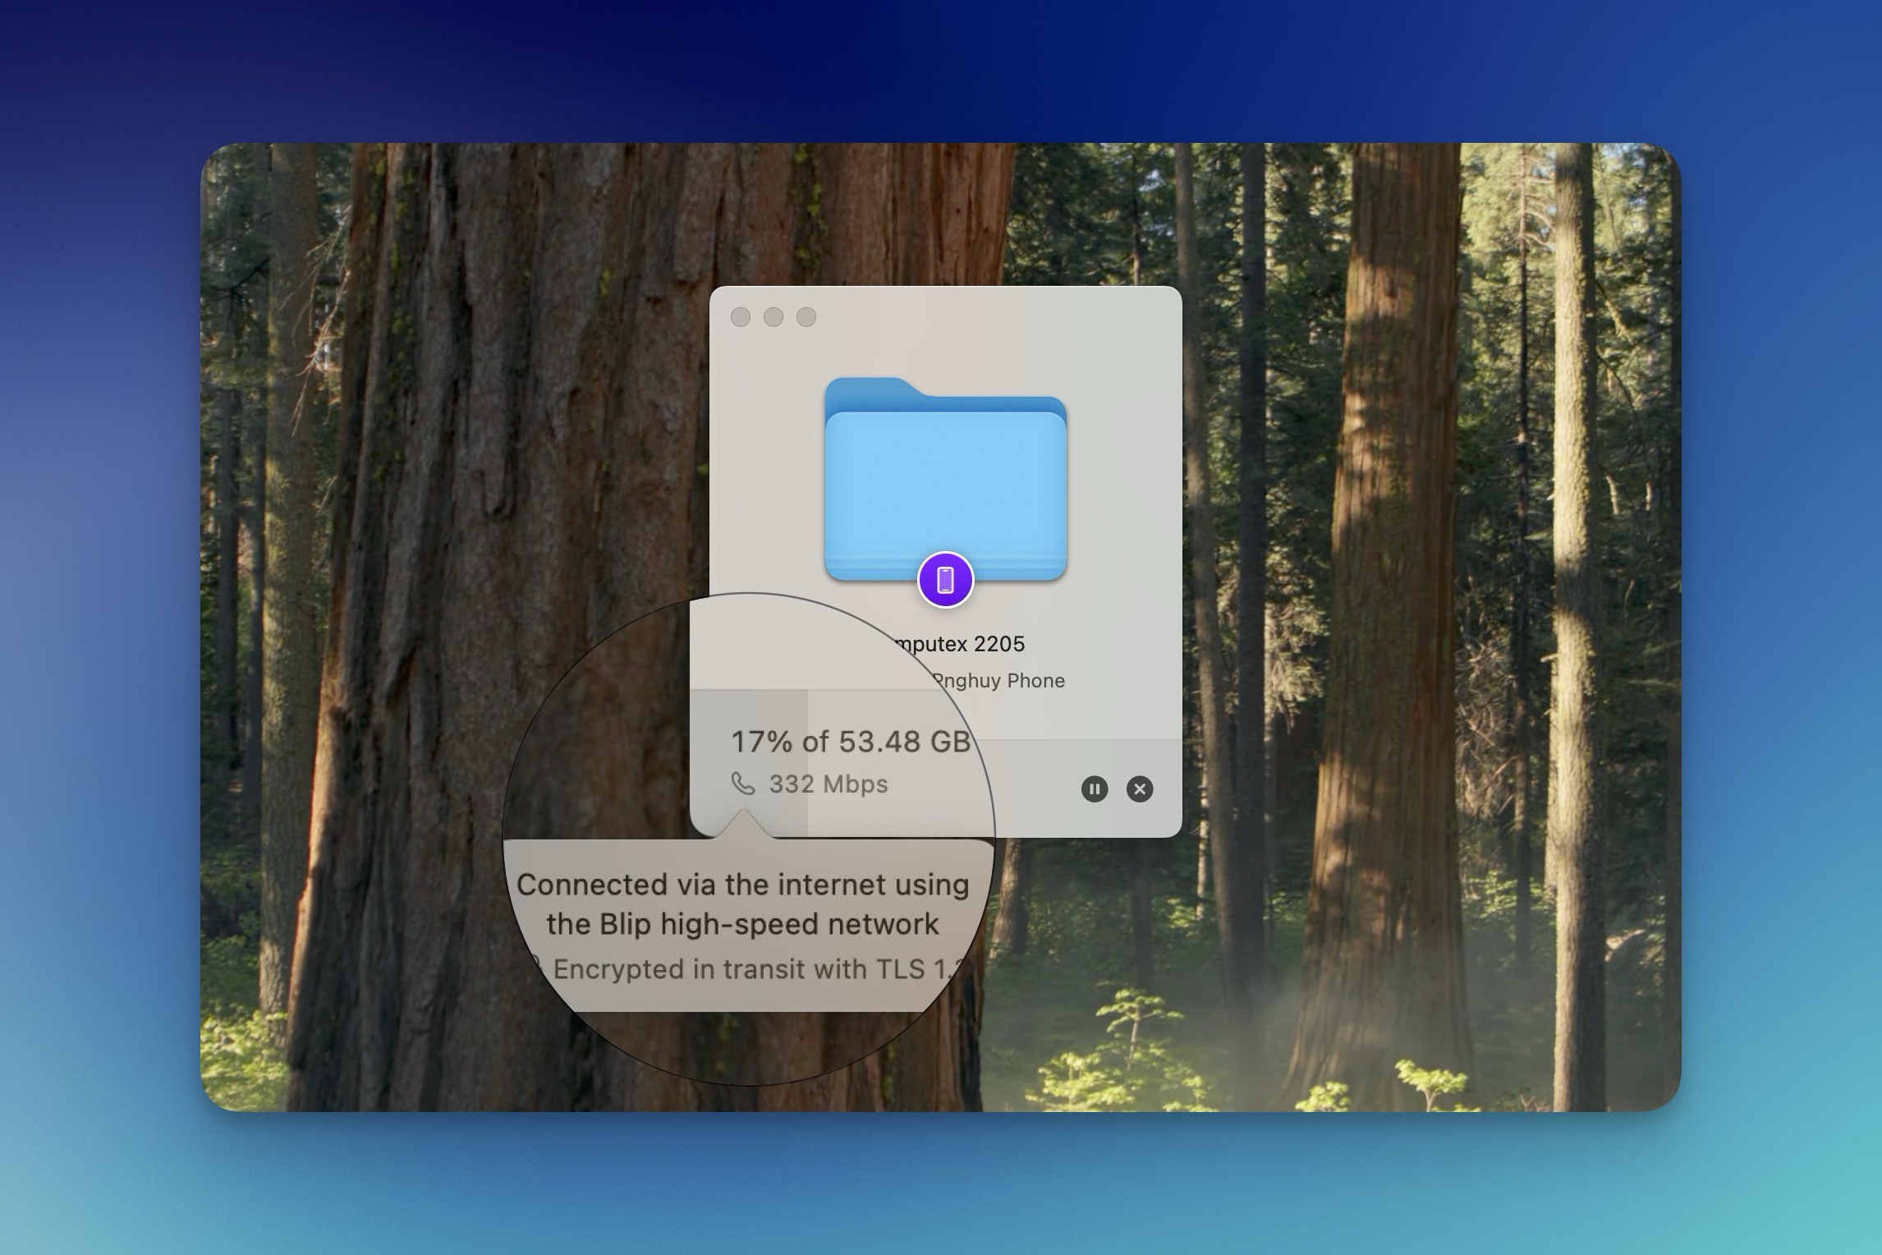Click the Connected via the internet line
Image resolution: width=1882 pixels, height=1255 pixels.
[x=743, y=885]
